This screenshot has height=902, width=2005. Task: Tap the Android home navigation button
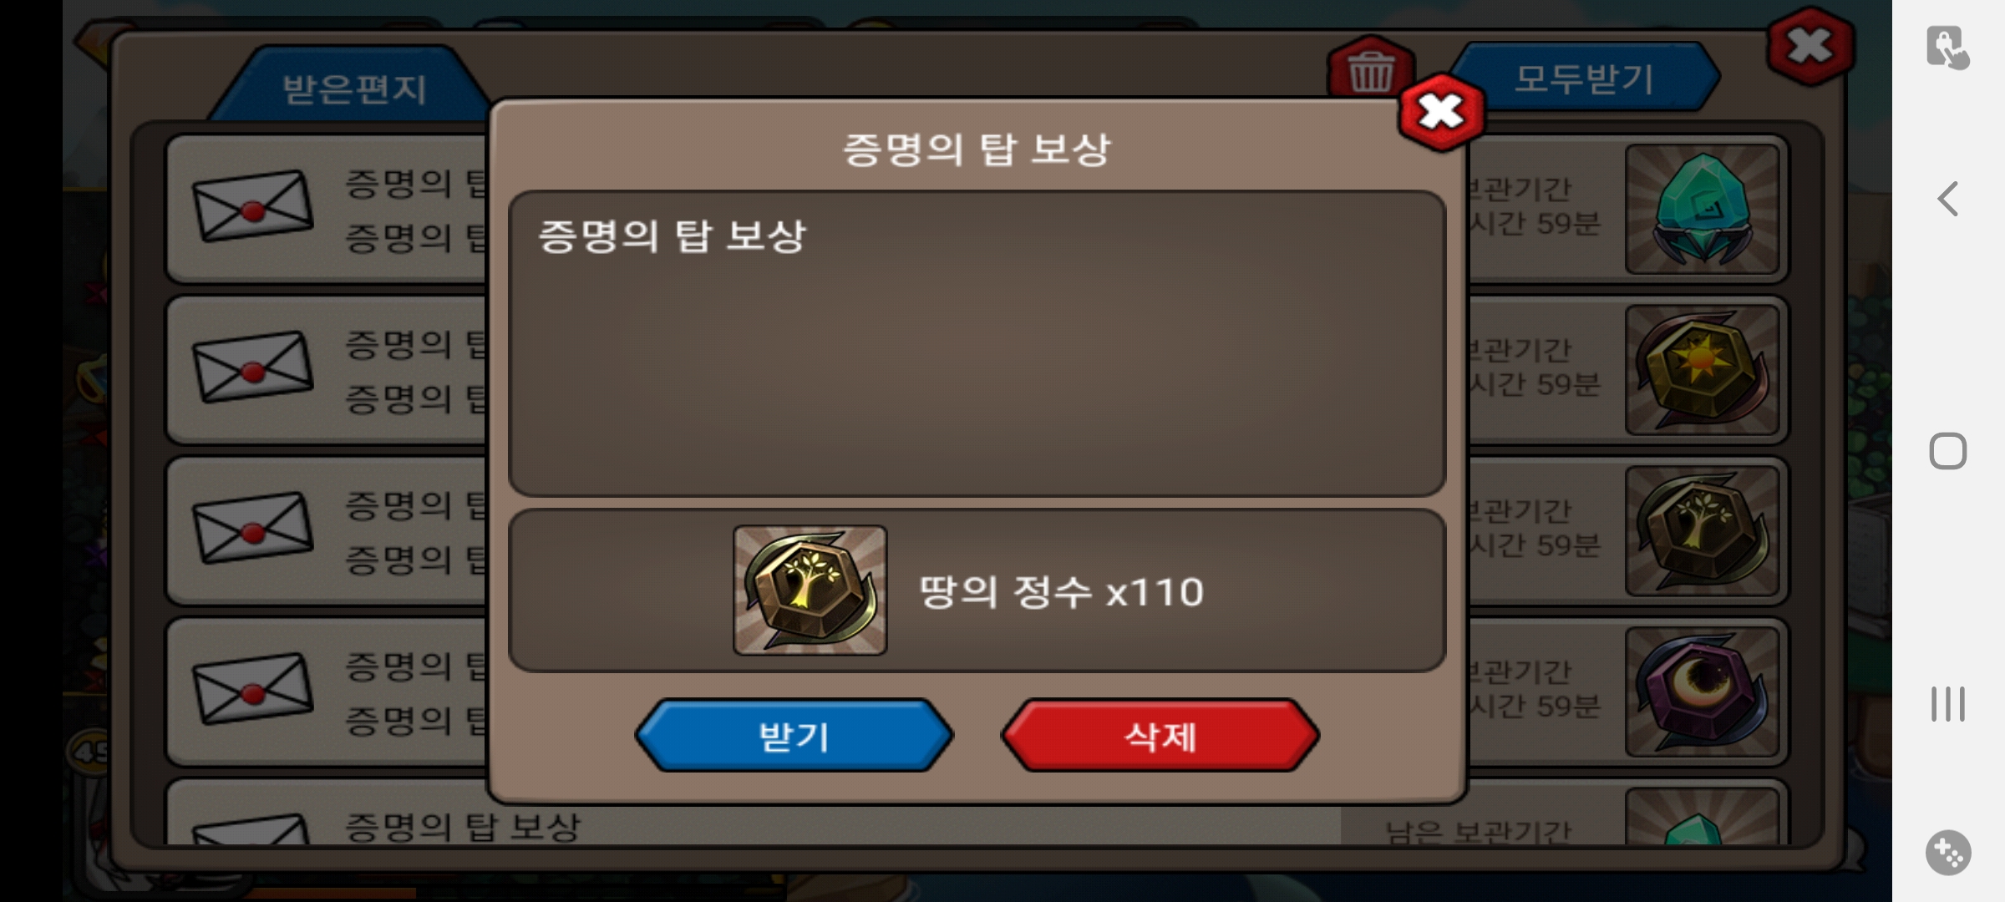[1948, 451]
